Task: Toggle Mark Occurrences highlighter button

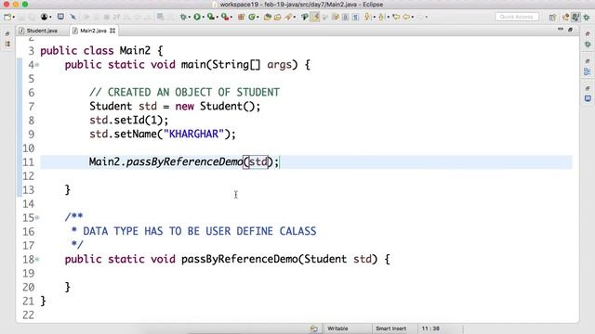Action: pos(315,17)
